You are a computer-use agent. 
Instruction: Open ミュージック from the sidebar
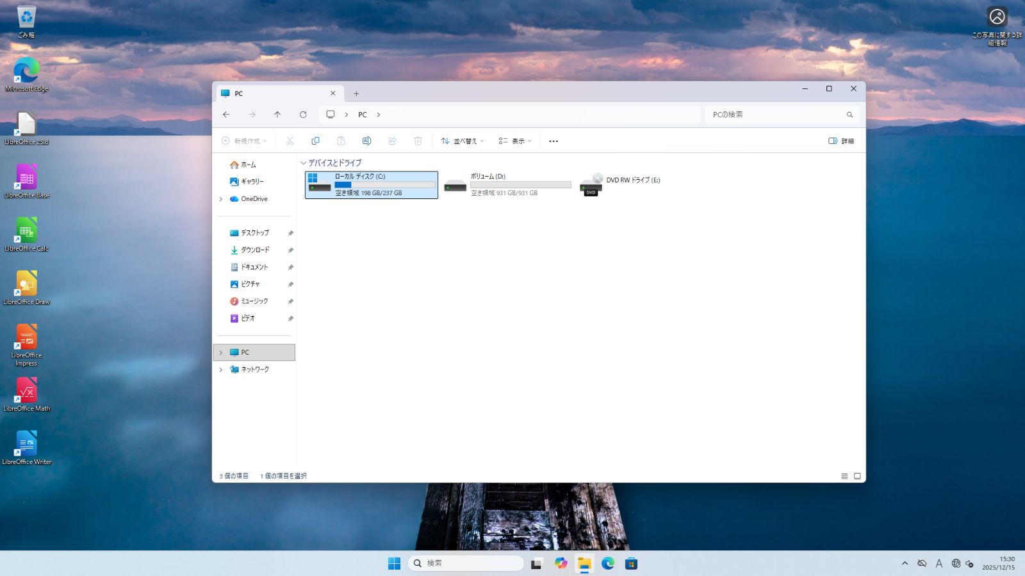(254, 301)
